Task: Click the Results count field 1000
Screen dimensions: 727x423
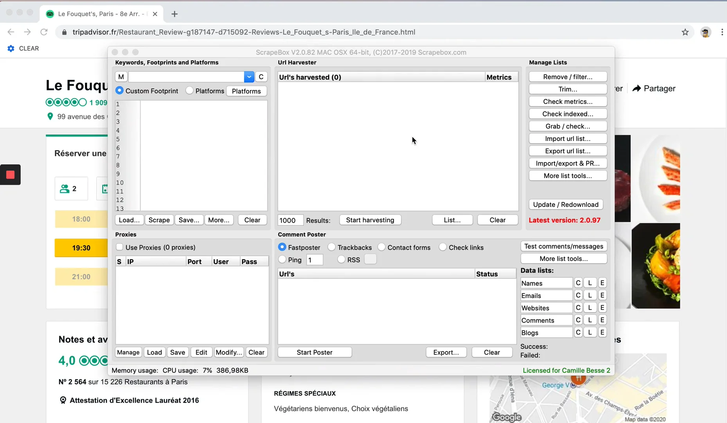Action: tap(290, 220)
